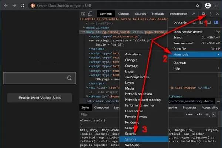Select Coverage from More tools
Viewport: 222px width, 148px height.
click(144, 66)
